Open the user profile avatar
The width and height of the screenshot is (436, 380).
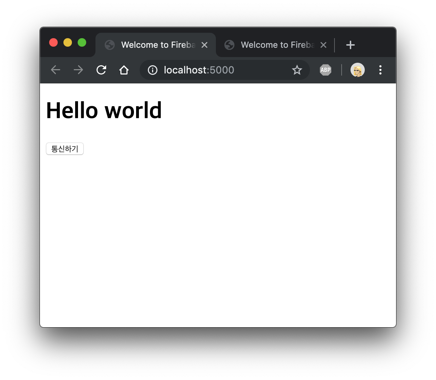(357, 70)
